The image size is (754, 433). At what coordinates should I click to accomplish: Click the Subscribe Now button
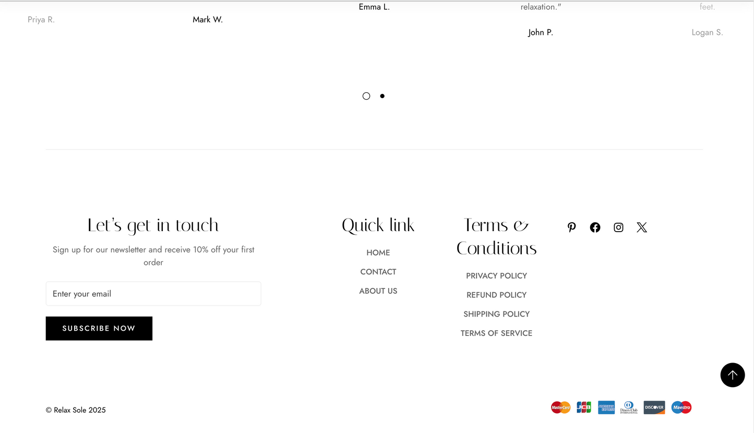point(99,329)
